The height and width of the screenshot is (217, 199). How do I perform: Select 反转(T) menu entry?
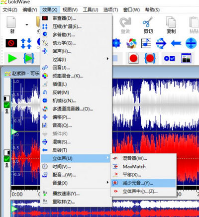tap(76, 150)
